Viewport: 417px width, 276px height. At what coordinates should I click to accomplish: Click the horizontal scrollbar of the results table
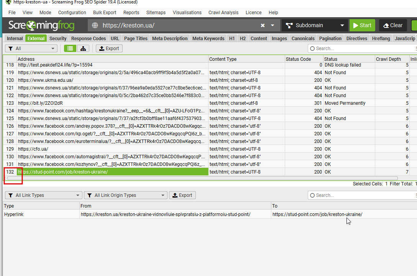[x=202, y=178]
